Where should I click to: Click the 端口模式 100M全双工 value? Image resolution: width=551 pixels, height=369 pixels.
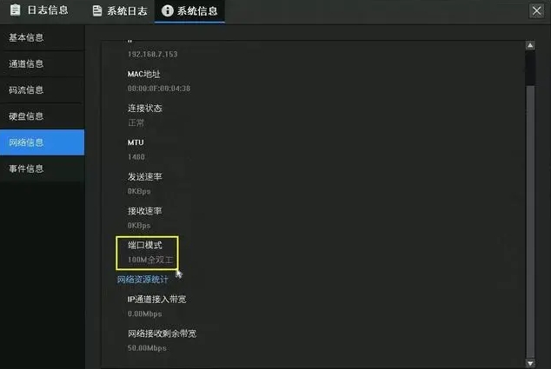pos(150,260)
